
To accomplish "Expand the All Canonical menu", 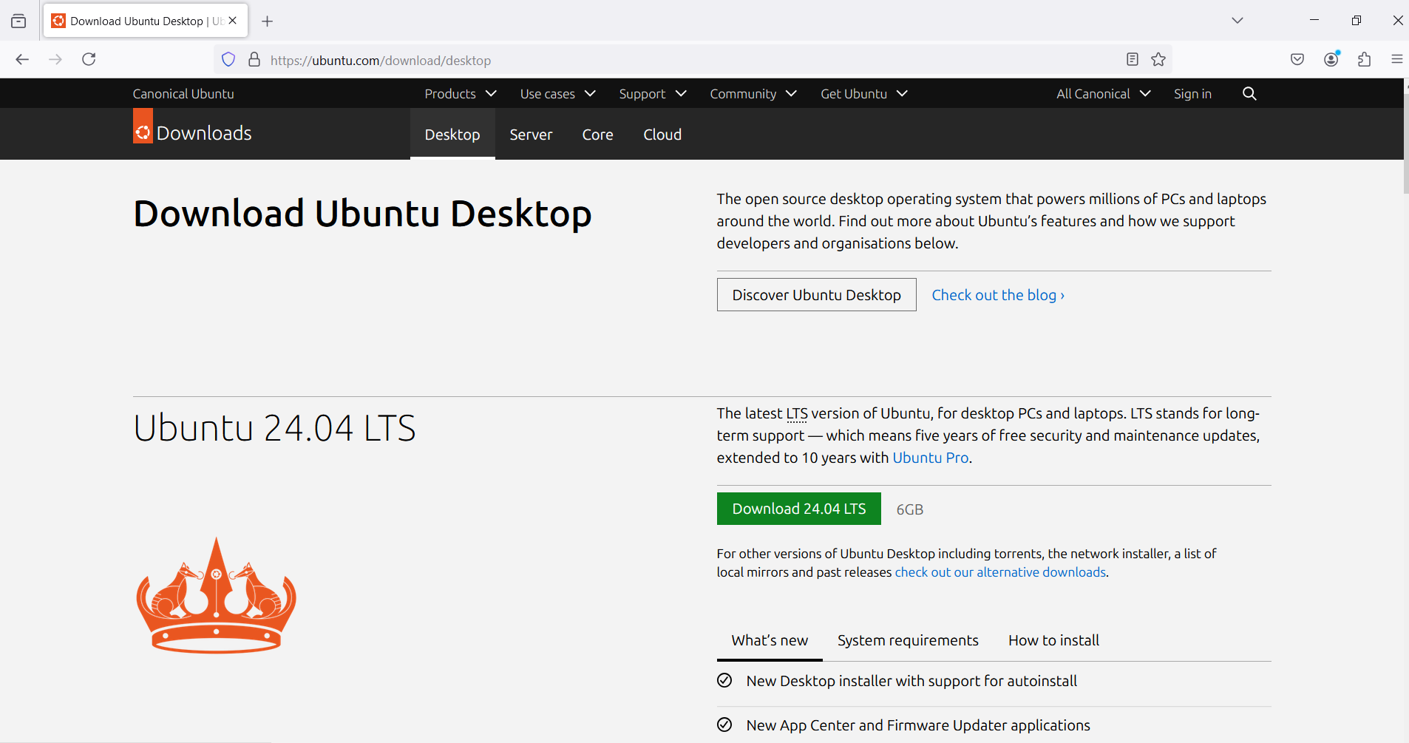I will (x=1103, y=94).
